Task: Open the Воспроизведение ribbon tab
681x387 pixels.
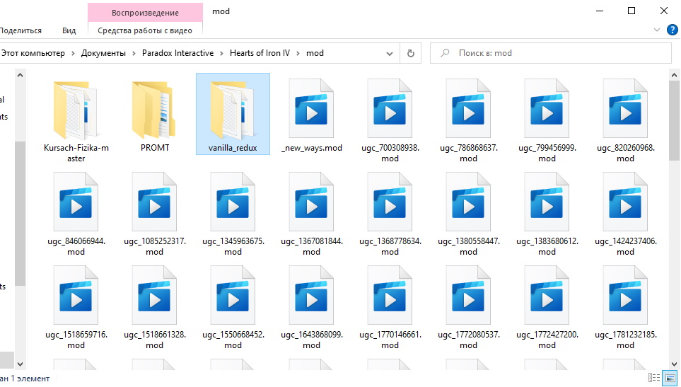Action: coord(145,13)
